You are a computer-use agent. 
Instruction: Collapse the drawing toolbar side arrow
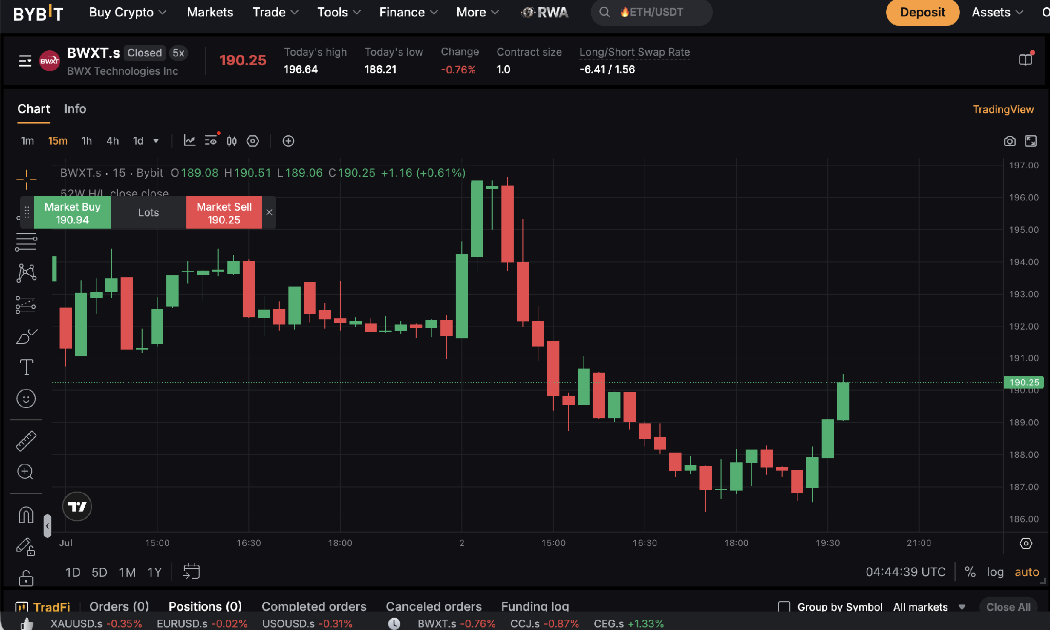pyautogui.click(x=47, y=526)
